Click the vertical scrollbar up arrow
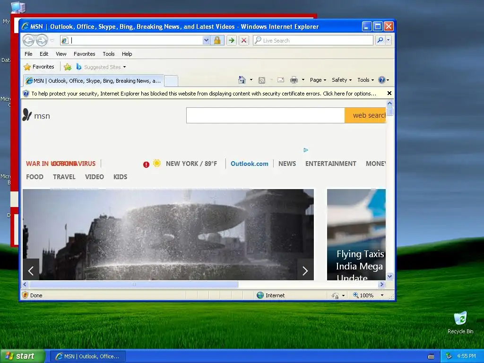The height and width of the screenshot is (363, 484). click(389, 103)
